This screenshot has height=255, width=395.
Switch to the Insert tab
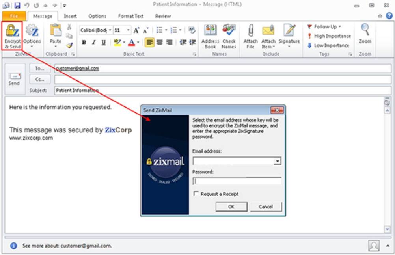click(70, 16)
